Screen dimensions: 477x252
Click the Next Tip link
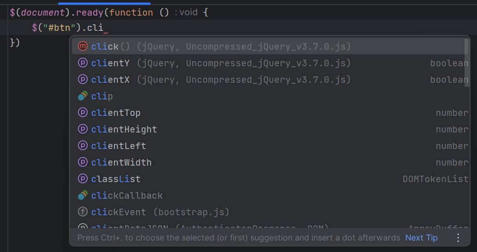click(421, 237)
